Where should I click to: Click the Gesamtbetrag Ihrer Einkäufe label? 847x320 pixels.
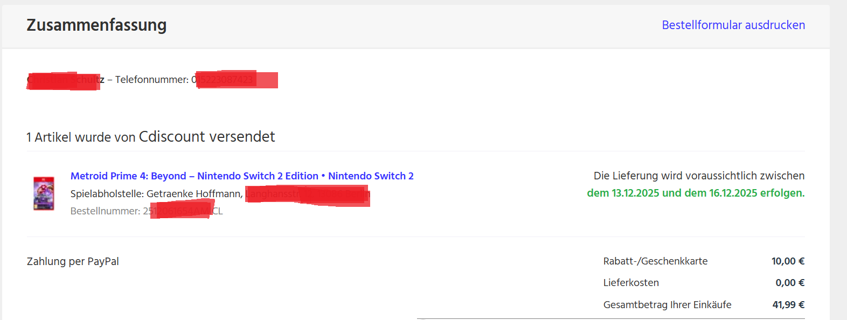668,304
